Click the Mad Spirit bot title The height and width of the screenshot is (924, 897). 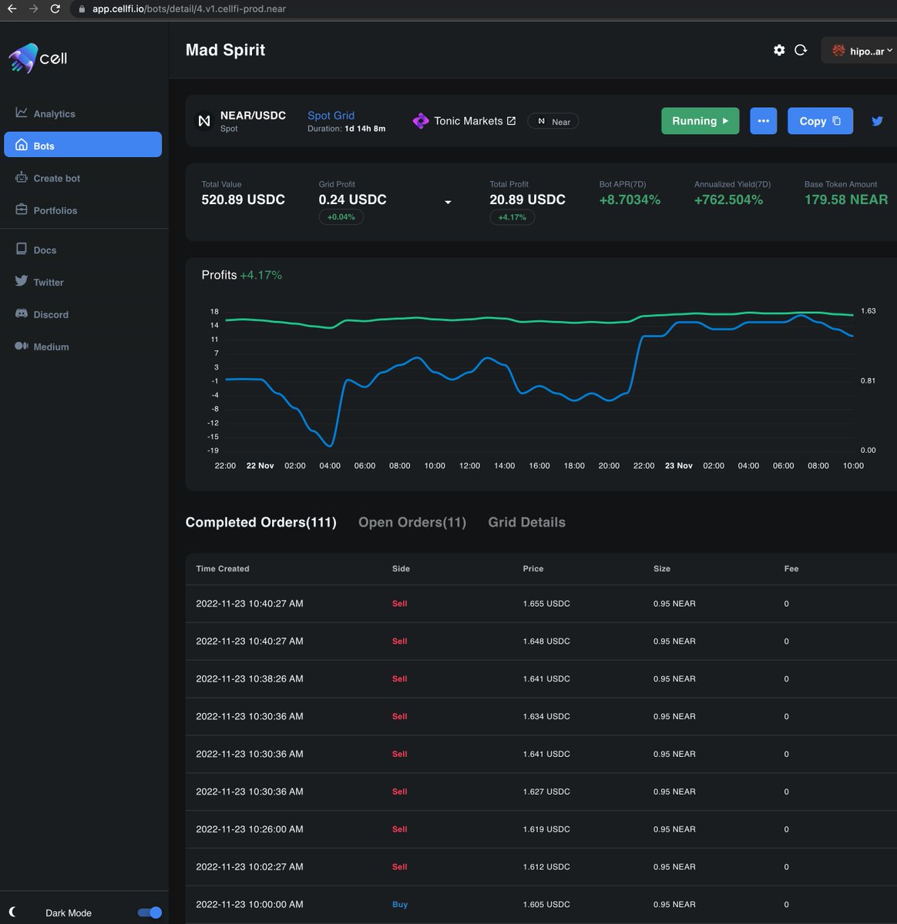225,50
